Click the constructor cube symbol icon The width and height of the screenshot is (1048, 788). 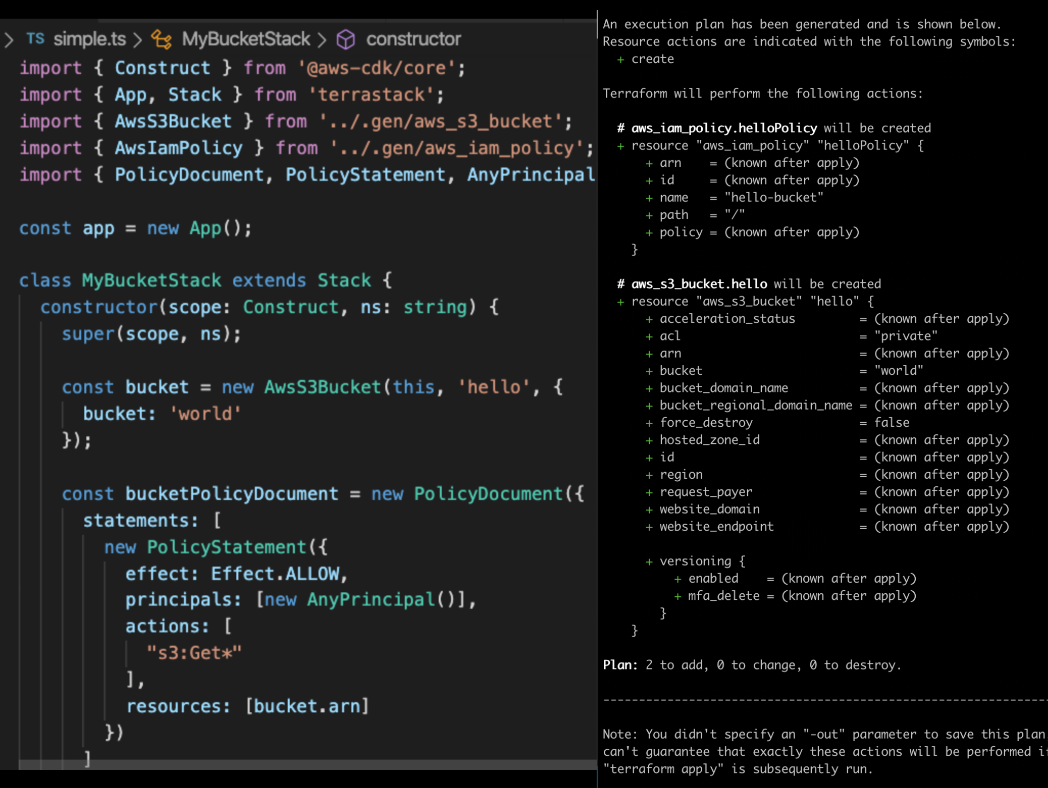tap(346, 39)
